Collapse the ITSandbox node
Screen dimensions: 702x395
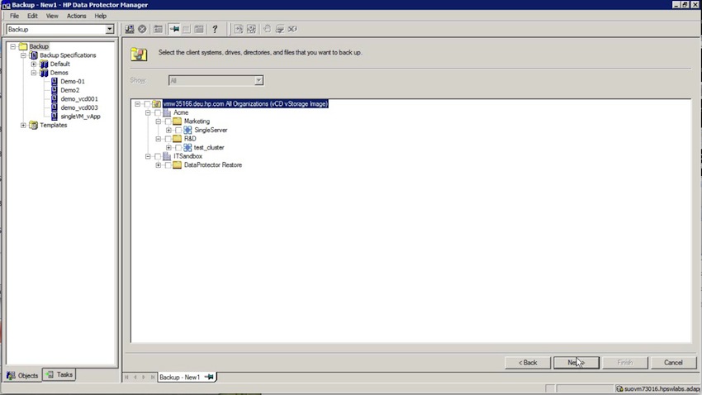[x=148, y=156]
